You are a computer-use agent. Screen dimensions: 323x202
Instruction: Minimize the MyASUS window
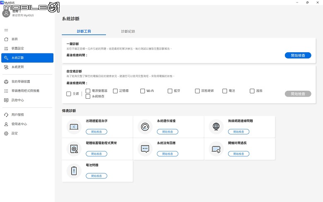(297, 2)
